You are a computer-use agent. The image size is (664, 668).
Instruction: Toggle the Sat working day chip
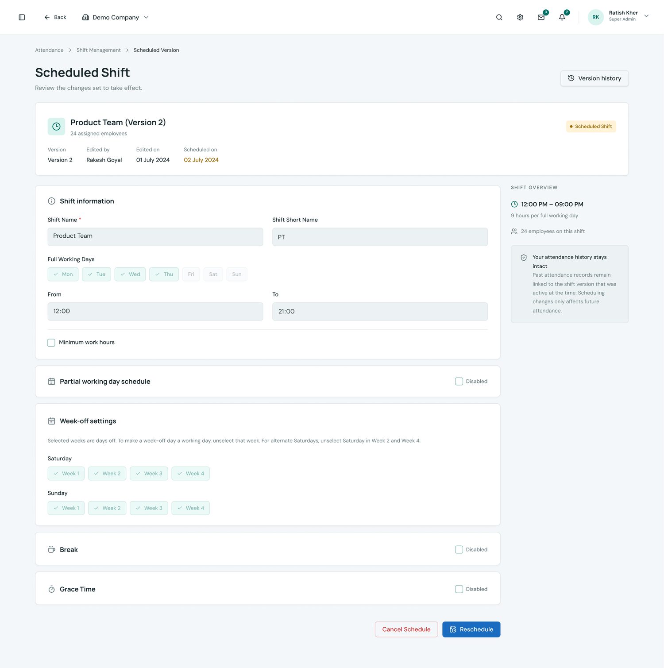pos(213,274)
